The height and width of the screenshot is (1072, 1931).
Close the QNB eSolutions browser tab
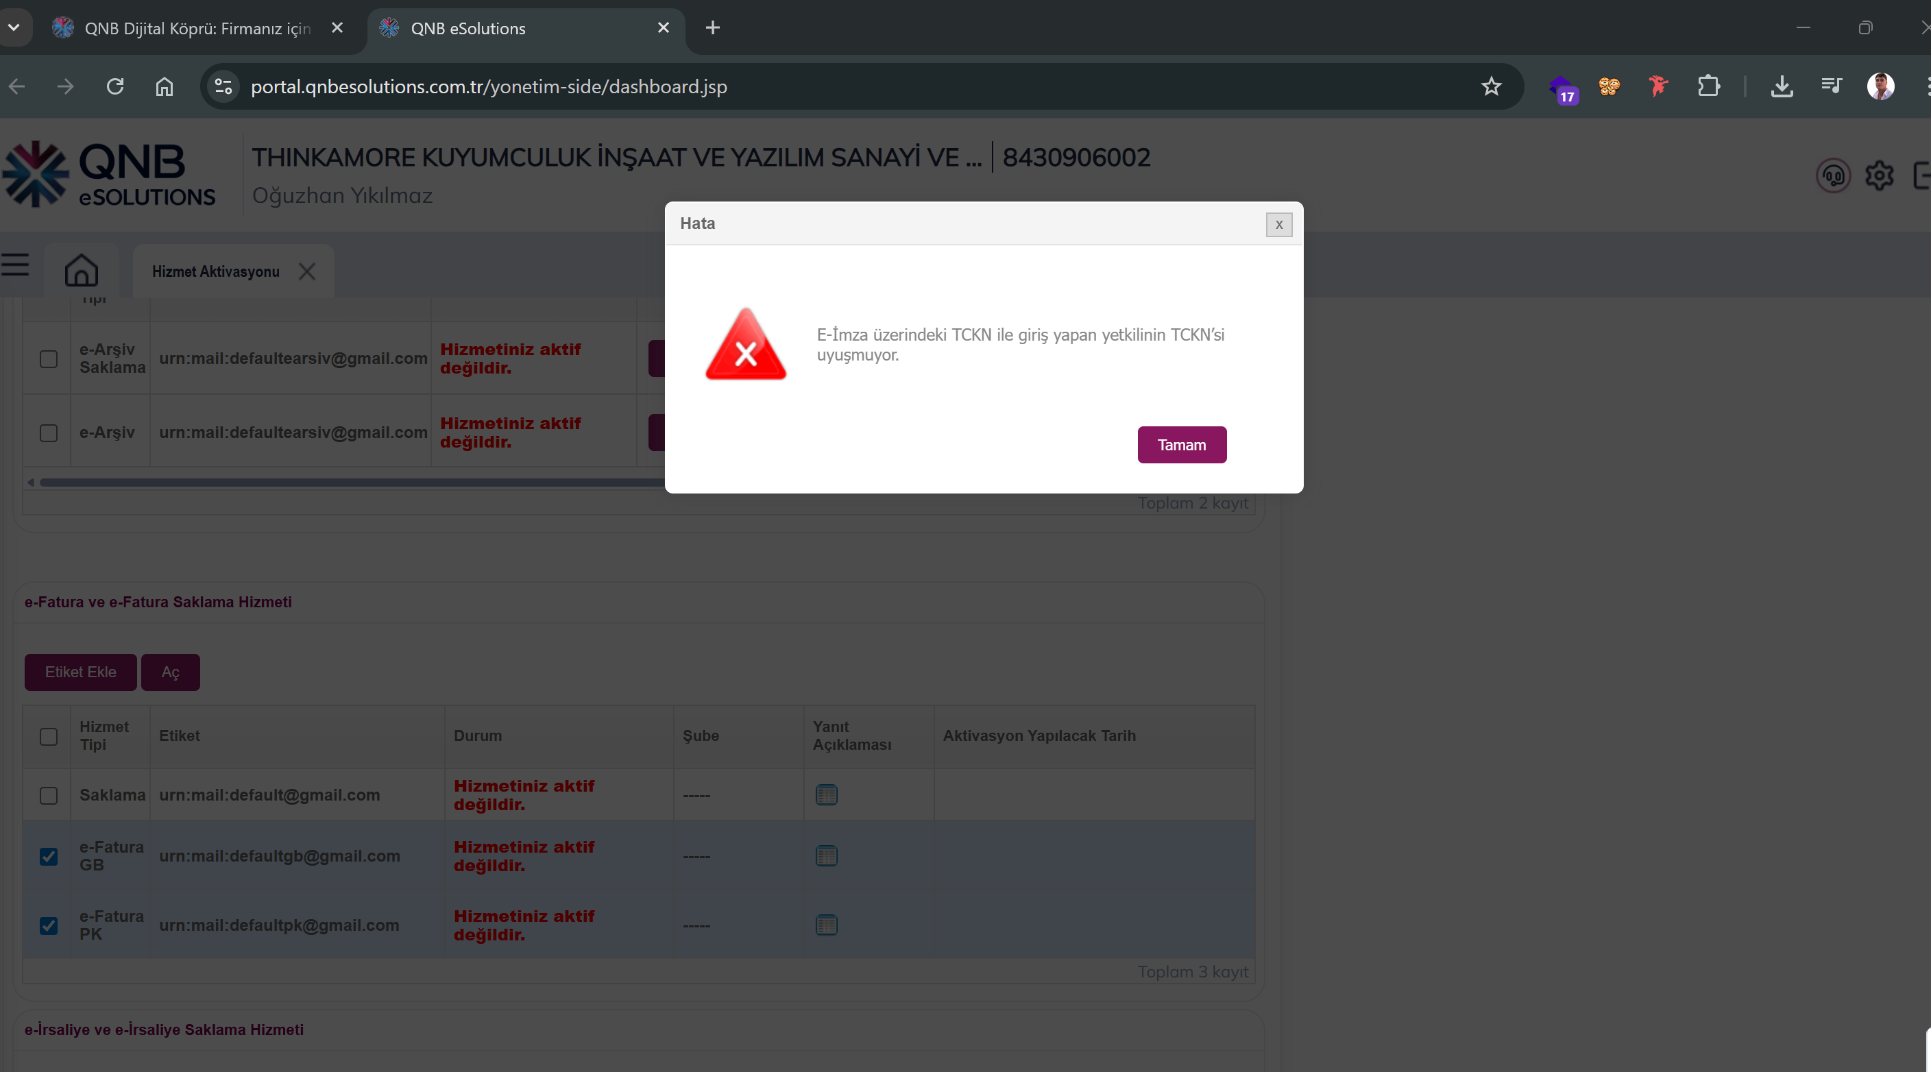tap(664, 27)
